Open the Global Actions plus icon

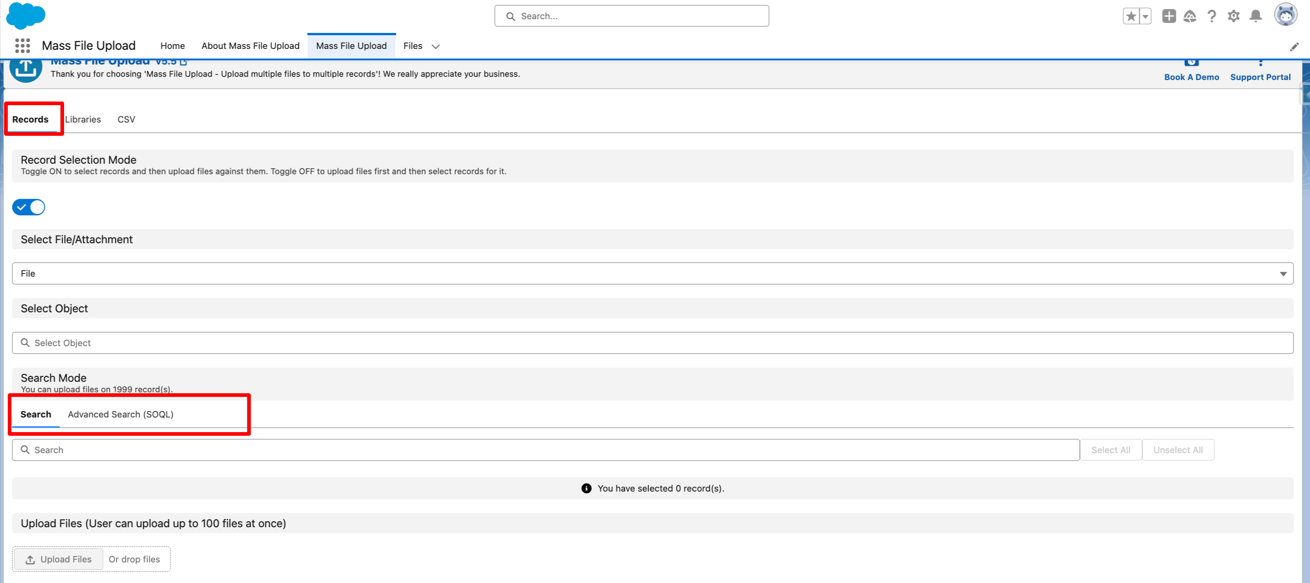(x=1169, y=16)
